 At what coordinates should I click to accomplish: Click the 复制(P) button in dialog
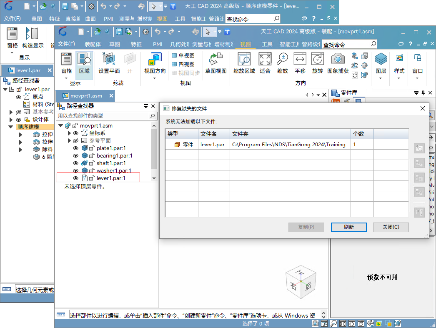306,227
